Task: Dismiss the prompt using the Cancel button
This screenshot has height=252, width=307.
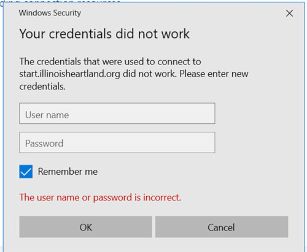Action: (x=222, y=227)
